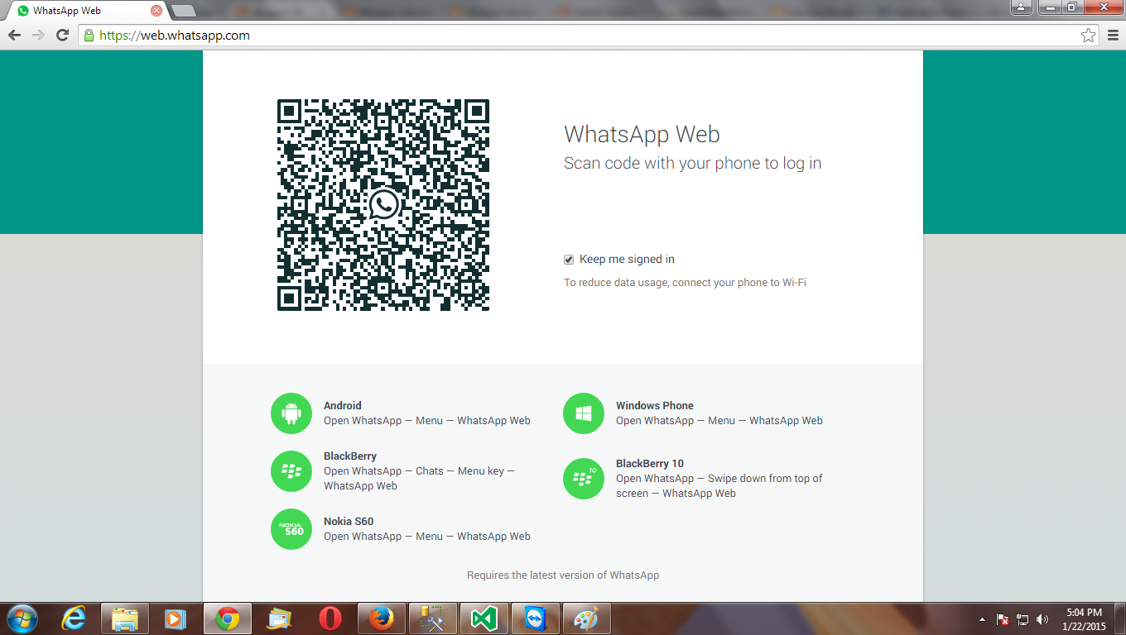Open Paint from the taskbar
Viewport: 1126px width, 635px height.
tap(587, 618)
